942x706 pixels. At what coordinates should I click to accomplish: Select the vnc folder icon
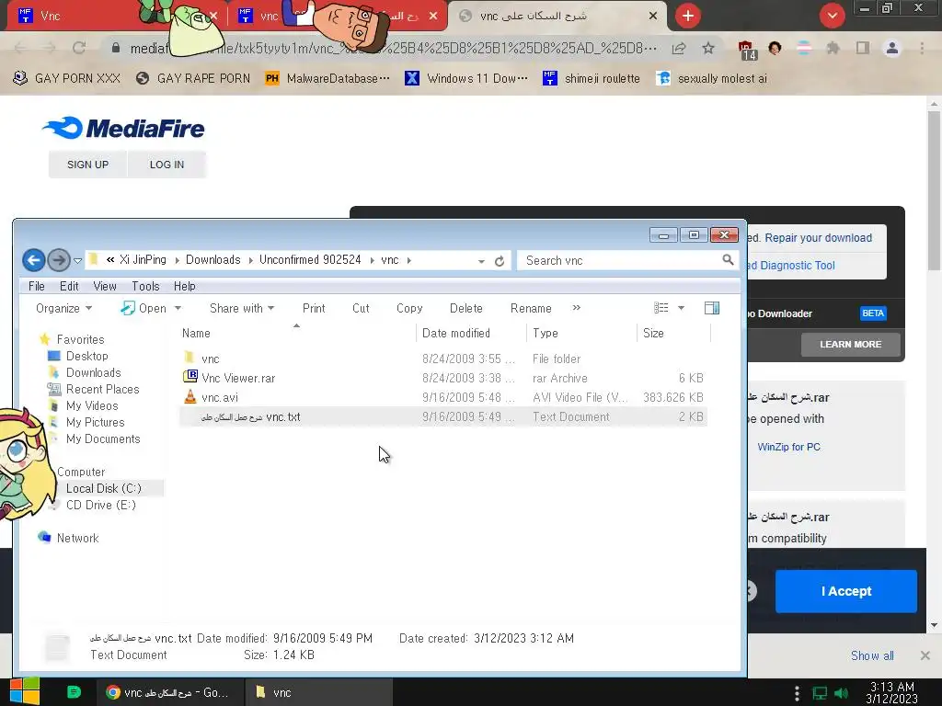pos(190,358)
